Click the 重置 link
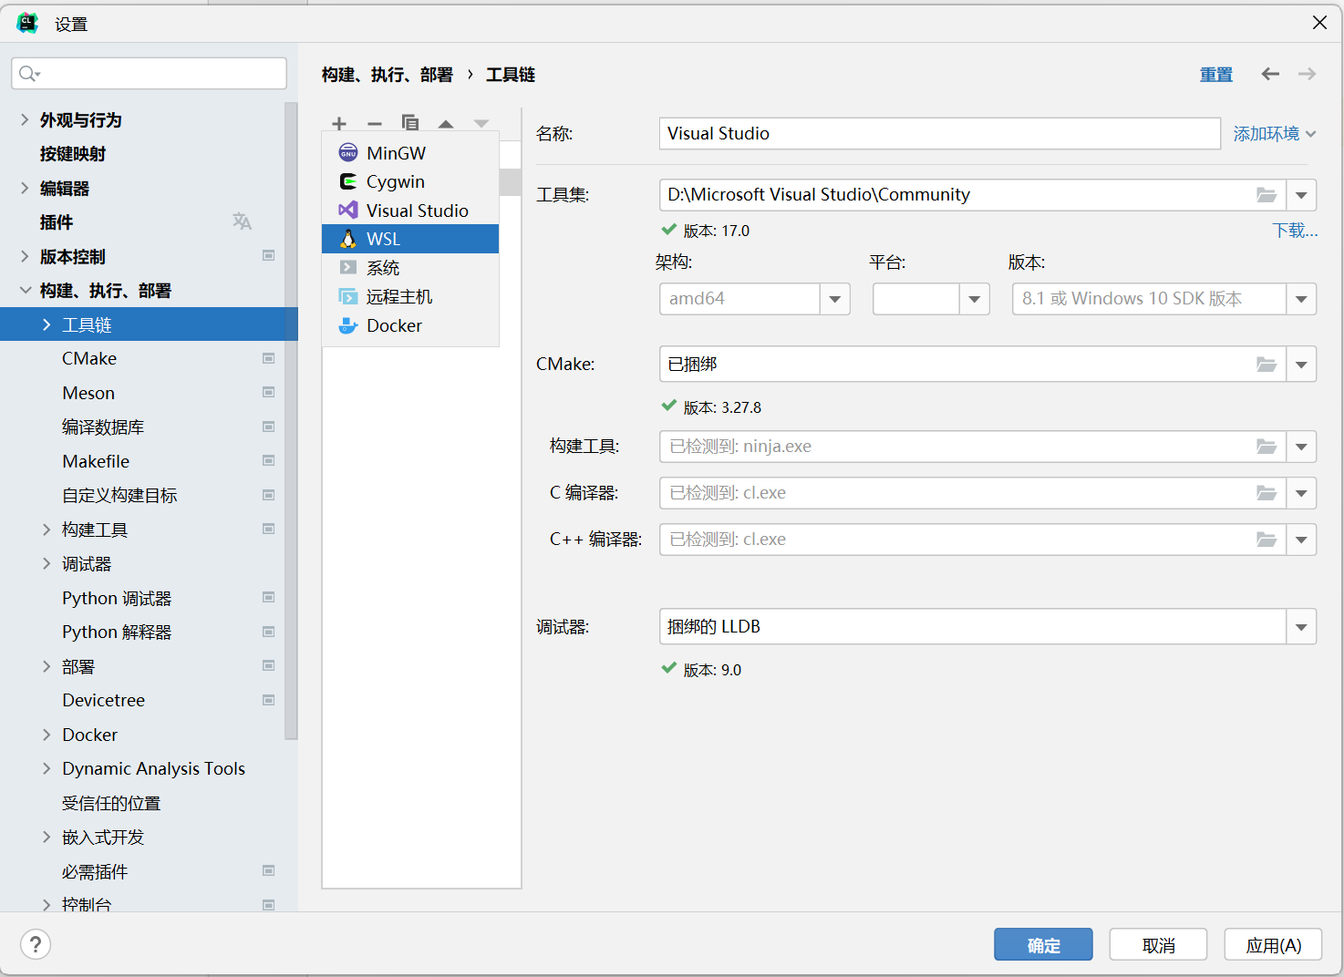1344x977 pixels. pos(1215,75)
